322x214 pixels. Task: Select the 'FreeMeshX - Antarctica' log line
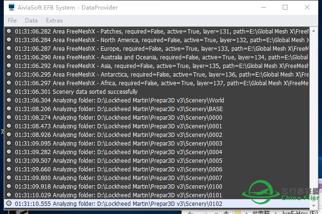pyautogui.click(x=157, y=75)
